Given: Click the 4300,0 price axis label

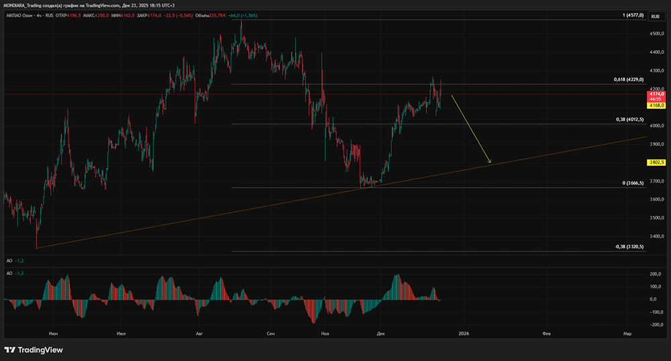Looking at the screenshot, I should pyautogui.click(x=656, y=70).
